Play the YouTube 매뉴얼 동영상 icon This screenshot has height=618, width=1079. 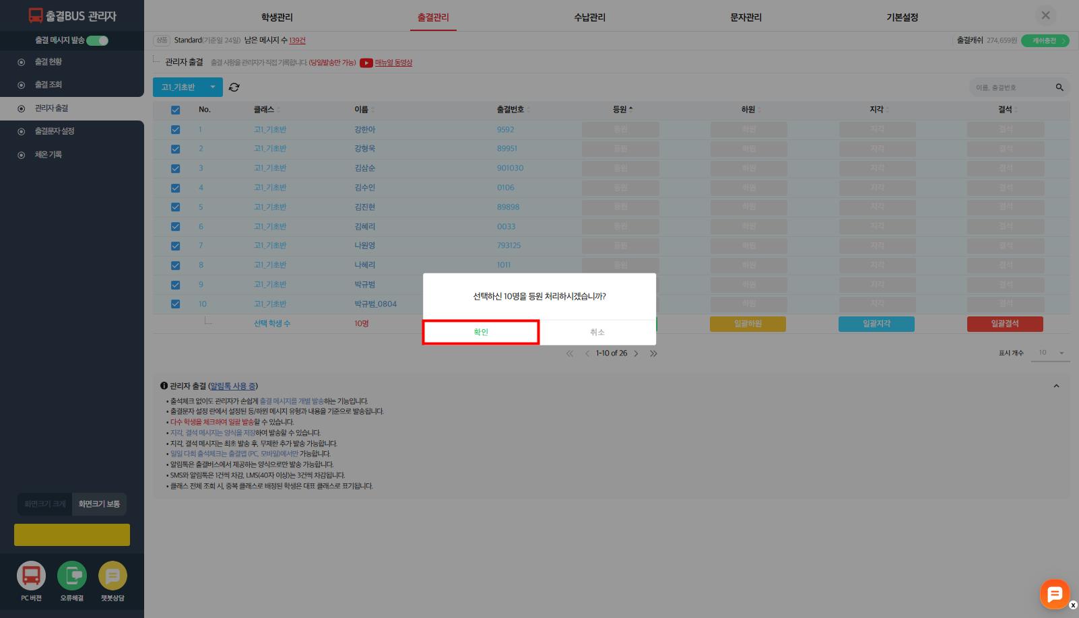pos(366,63)
